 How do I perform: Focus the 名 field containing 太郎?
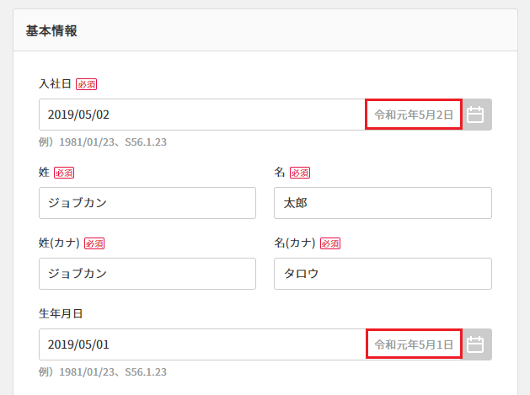383,203
